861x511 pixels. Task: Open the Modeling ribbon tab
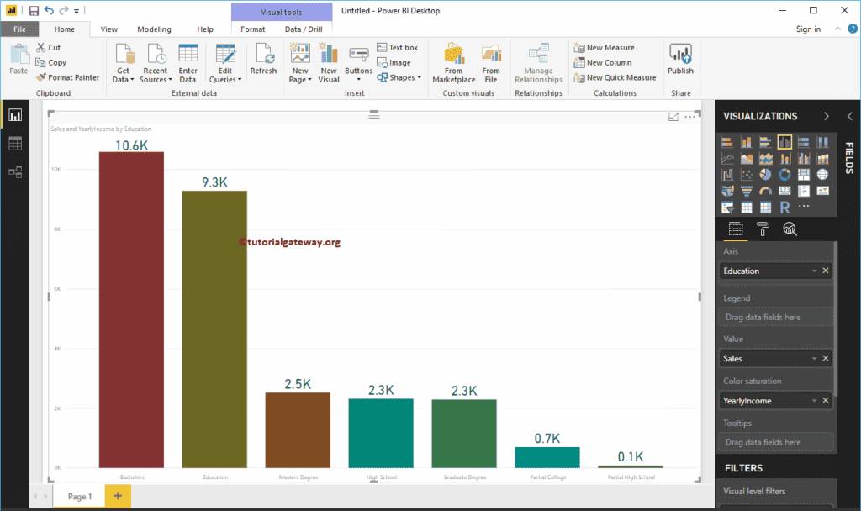pyautogui.click(x=154, y=29)
